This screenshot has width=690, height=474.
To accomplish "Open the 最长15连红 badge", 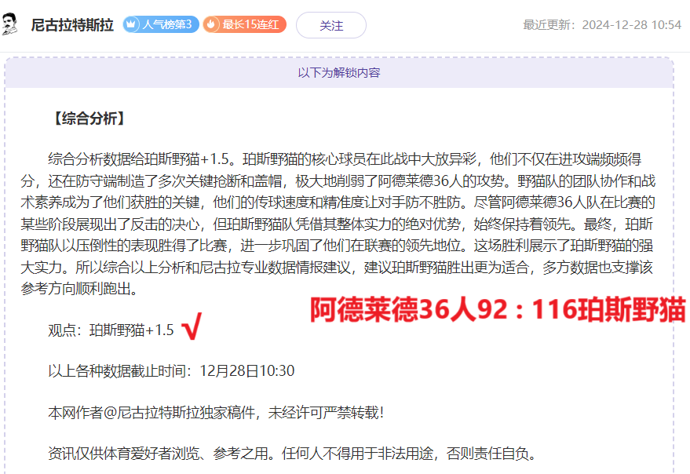I will [244, 24].
